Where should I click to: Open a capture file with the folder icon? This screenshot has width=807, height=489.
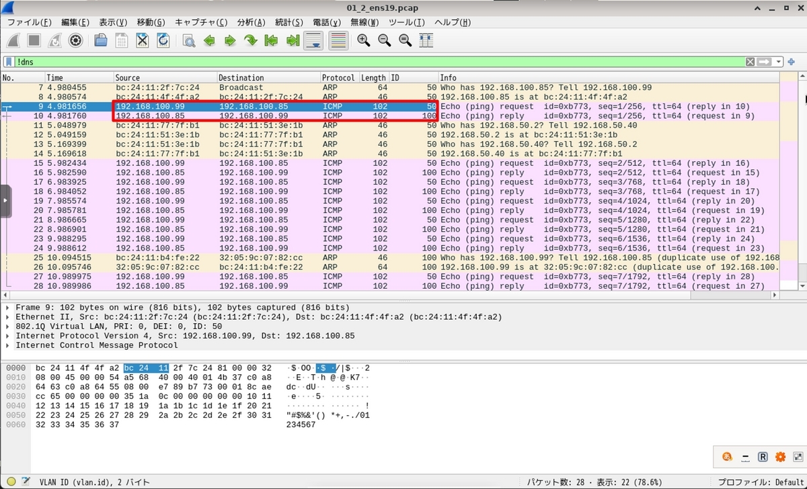tap(101, 40)
